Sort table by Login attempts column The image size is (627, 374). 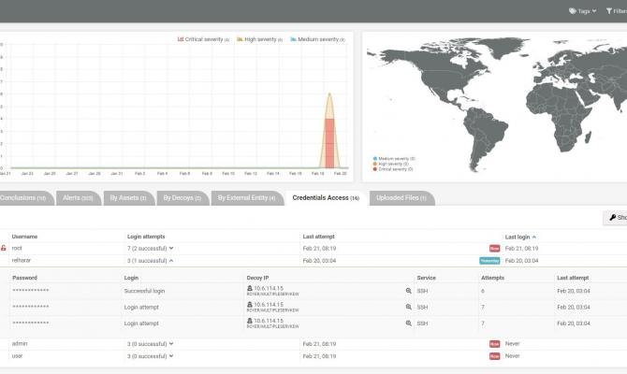click(x=146, y=237)
